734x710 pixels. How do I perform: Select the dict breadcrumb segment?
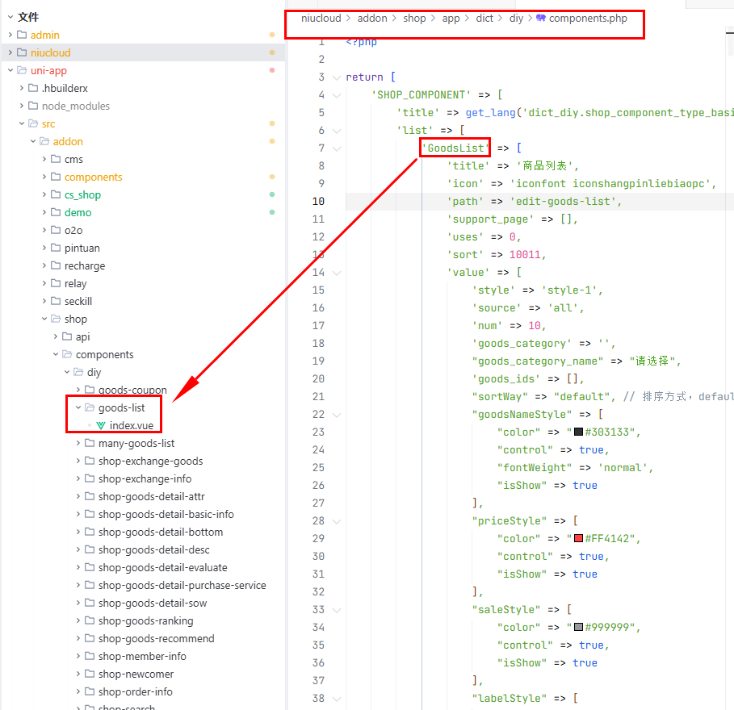(484, 19)
